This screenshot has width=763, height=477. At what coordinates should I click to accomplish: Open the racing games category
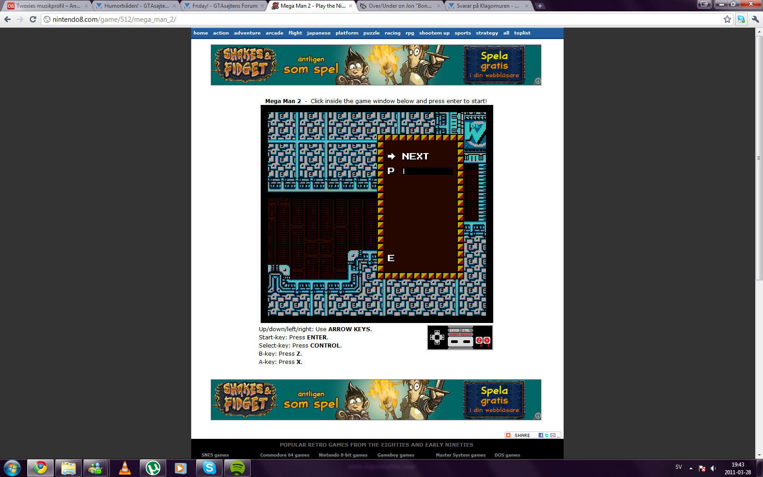(392, 33)
